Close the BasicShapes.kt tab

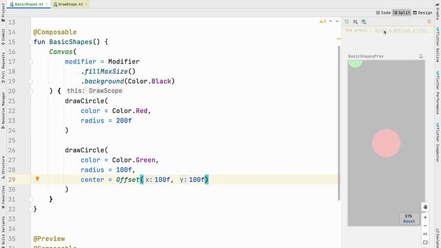[47, 4]
